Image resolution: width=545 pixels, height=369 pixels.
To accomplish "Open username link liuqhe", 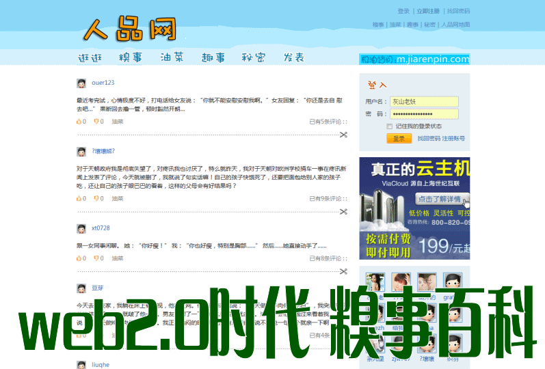I will pyautogui.click(x=101, y=365).
